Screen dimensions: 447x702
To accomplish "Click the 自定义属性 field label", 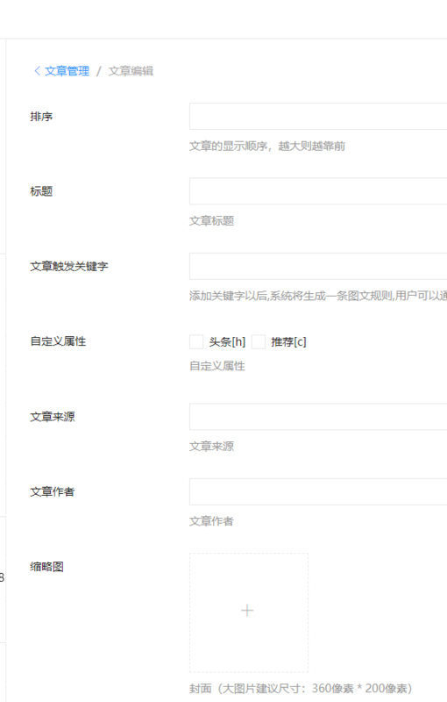I will 58,341.
